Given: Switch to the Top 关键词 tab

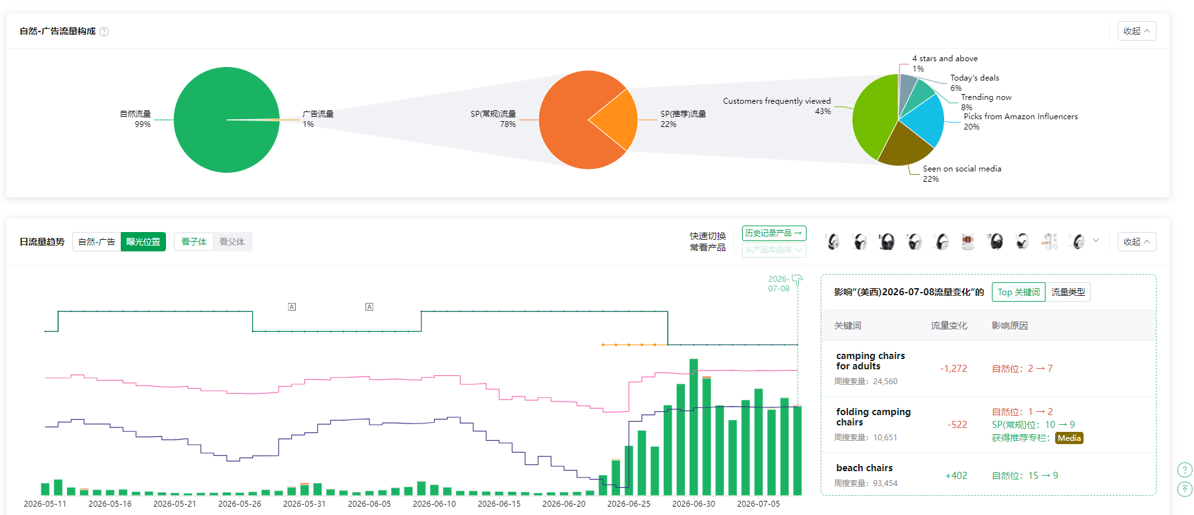Looking at the screenshot, I should coord(1018,292).
